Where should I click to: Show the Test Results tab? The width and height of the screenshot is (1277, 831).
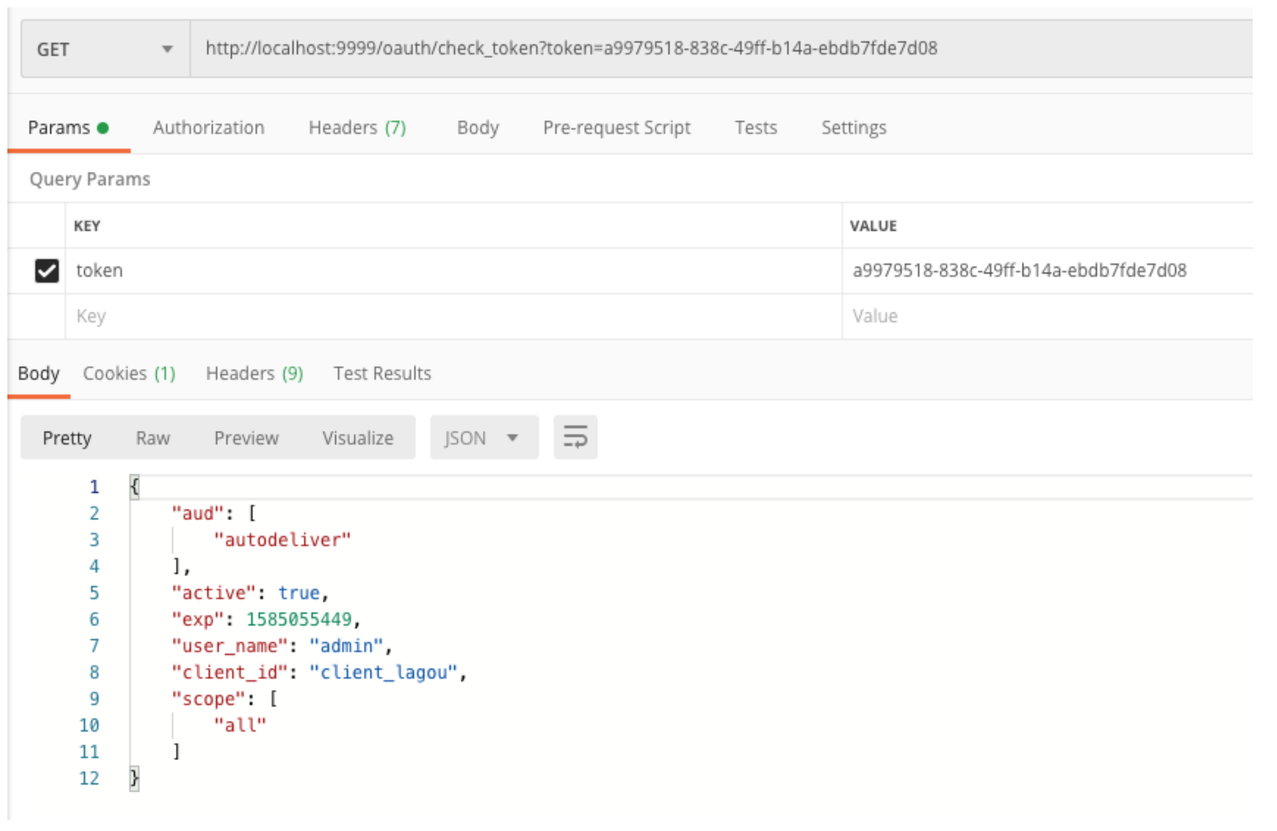coord(382,373)
